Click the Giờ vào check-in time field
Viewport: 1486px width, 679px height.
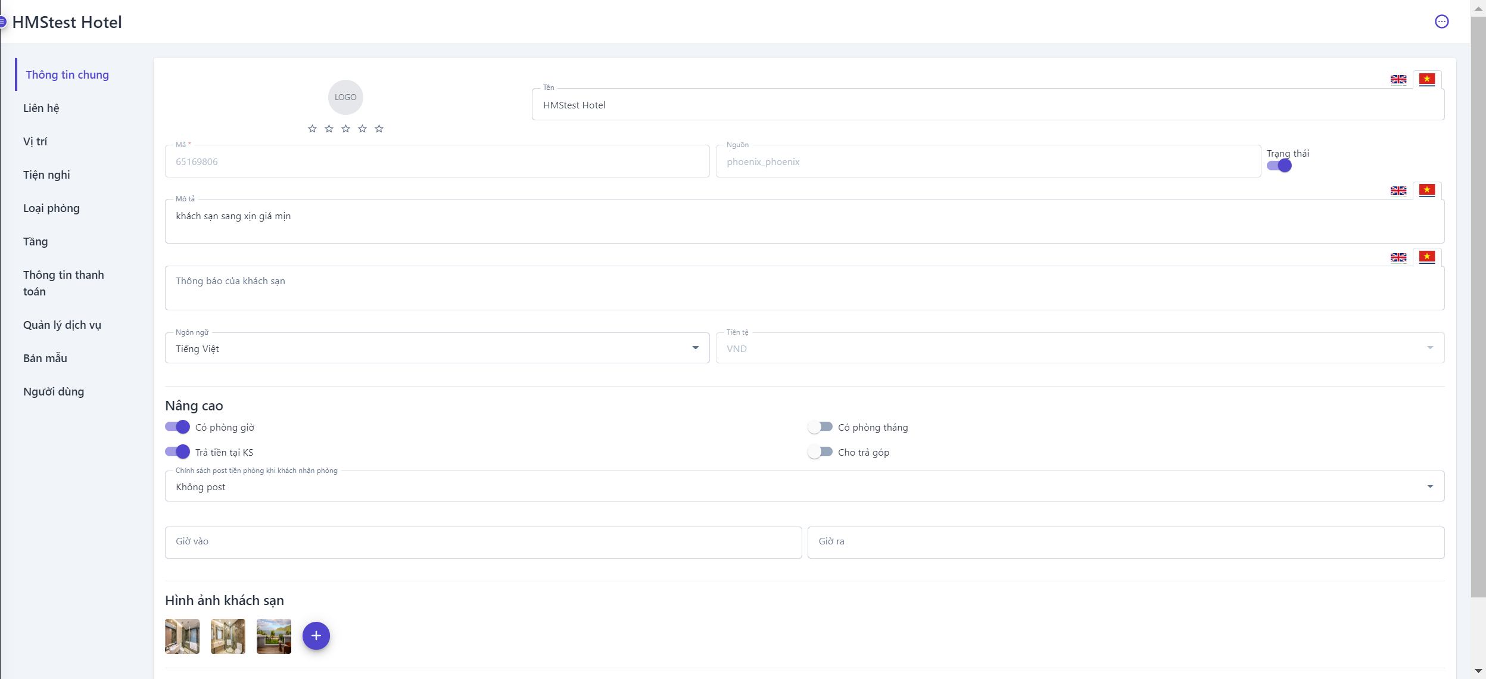482,542
